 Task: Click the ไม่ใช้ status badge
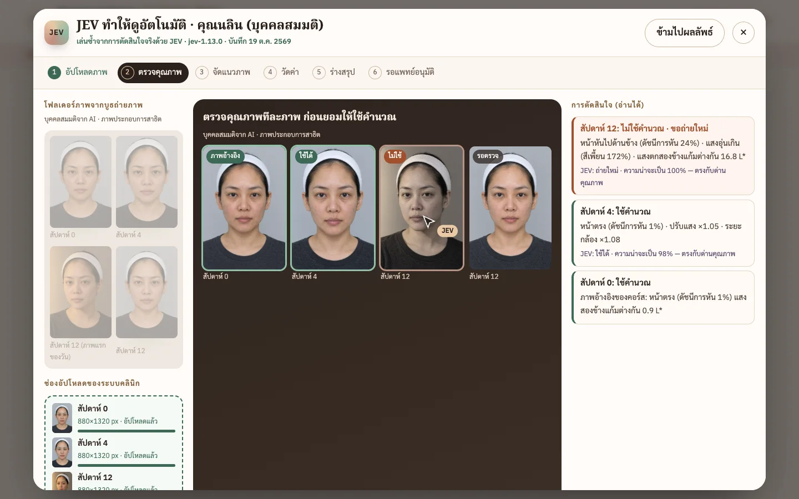coord(395,156)
